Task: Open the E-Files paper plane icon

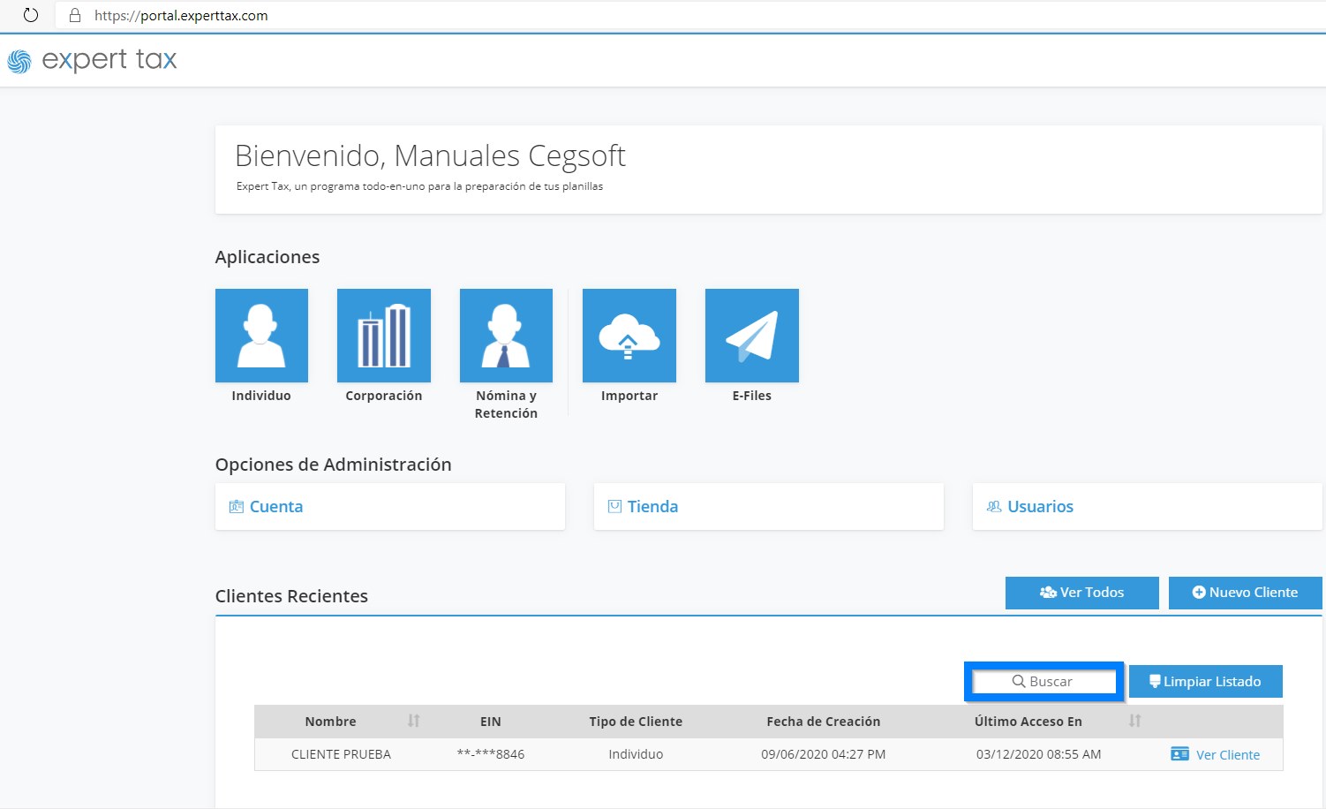Action: (752, 336)
